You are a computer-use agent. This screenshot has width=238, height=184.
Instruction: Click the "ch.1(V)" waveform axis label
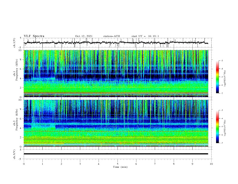(x=14, y=43)
